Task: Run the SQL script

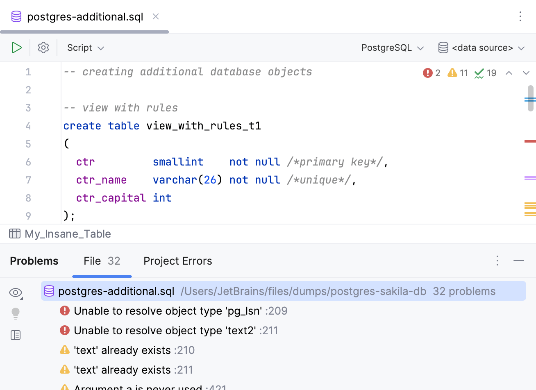Action: point(17,48)
